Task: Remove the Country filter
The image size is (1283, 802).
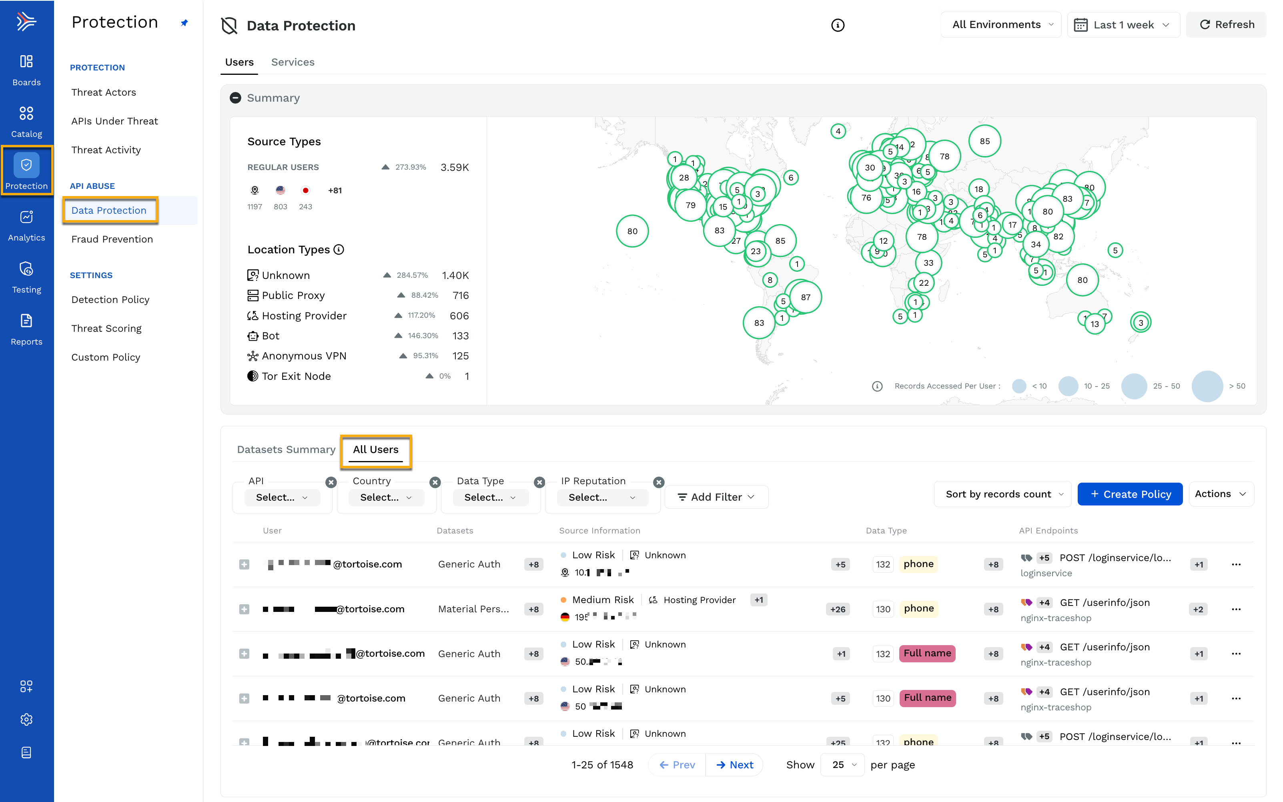Action: (435, 482)
